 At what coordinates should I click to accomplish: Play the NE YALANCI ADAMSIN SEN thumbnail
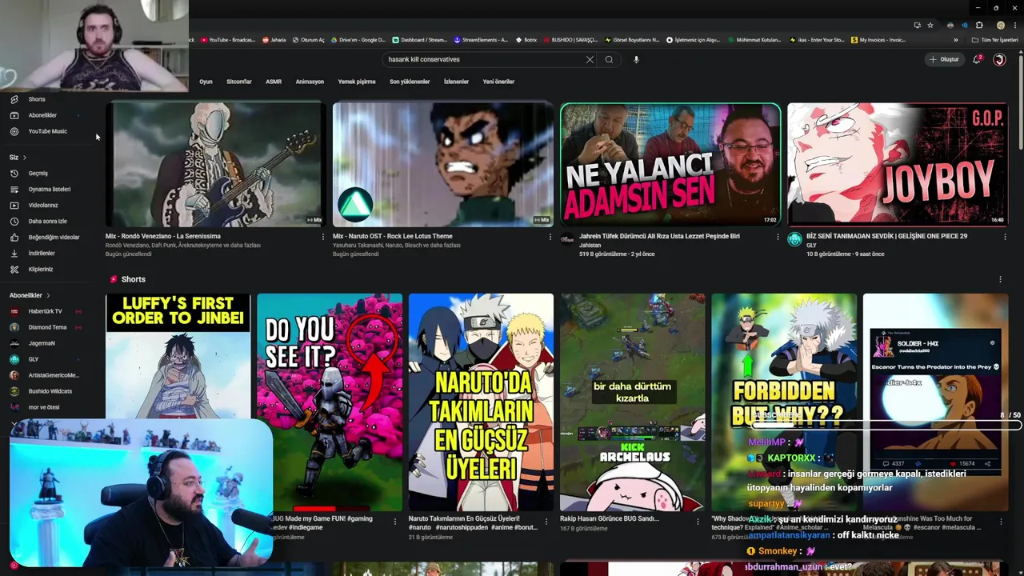tap(670, 164)
